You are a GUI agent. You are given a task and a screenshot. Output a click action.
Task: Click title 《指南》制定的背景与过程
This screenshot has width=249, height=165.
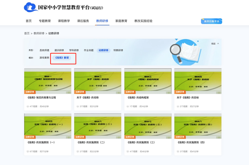(41, 98)
